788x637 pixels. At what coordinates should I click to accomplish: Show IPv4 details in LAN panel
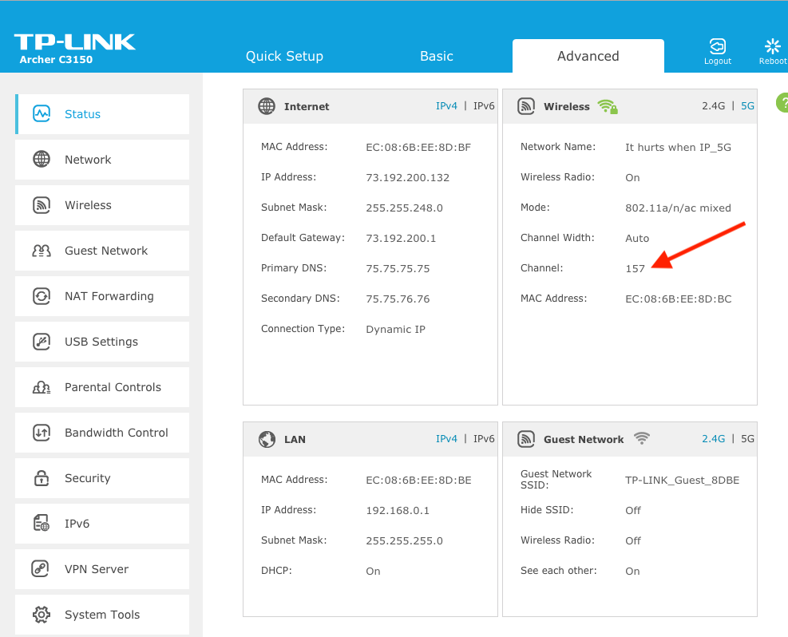(446, 438)
